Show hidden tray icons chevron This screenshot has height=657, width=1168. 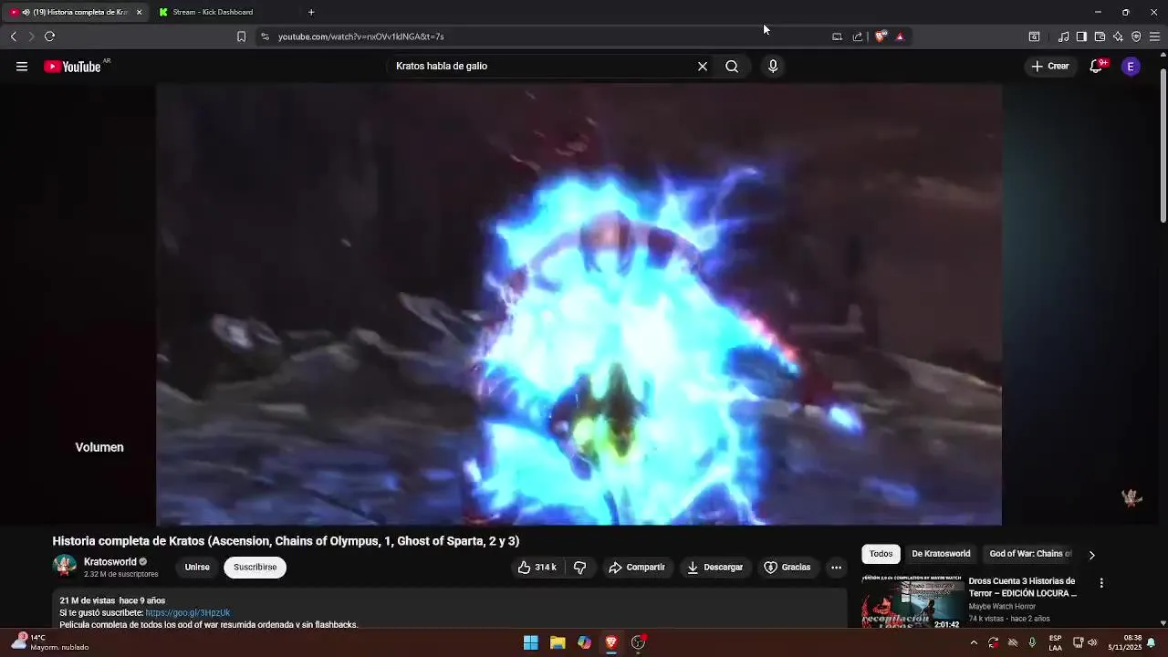(x=974, y=642)
